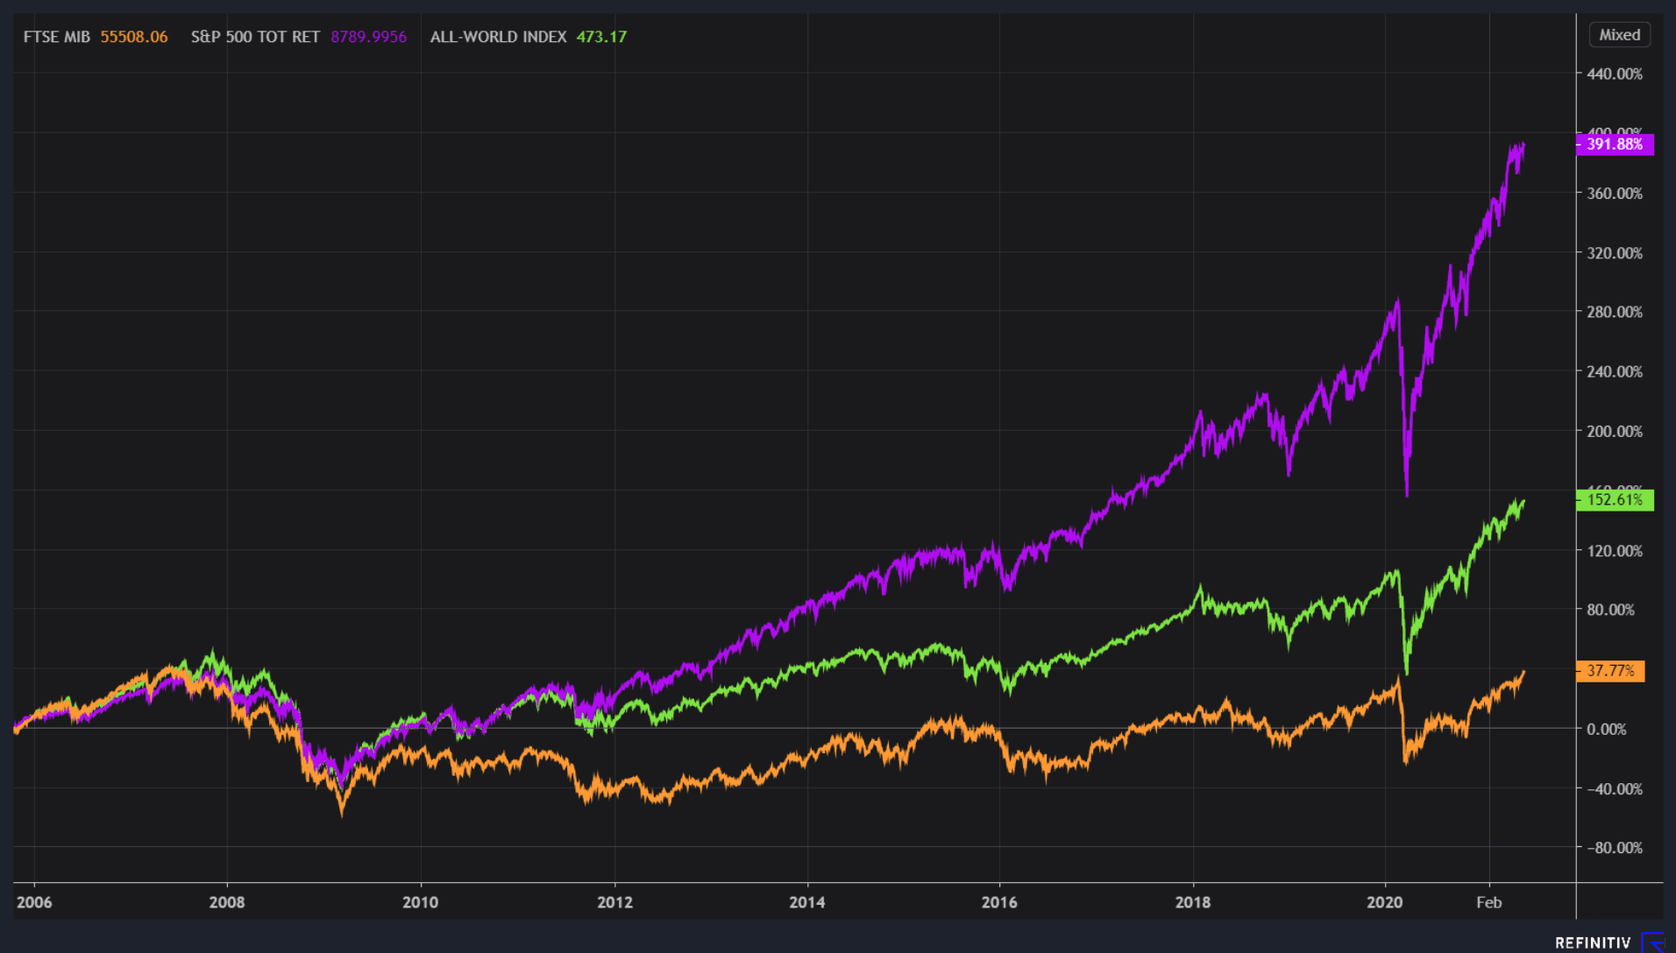Click the purple 391.88% price tag
The height and width of the screenshot is (953, 1676).
(1615, 145)
